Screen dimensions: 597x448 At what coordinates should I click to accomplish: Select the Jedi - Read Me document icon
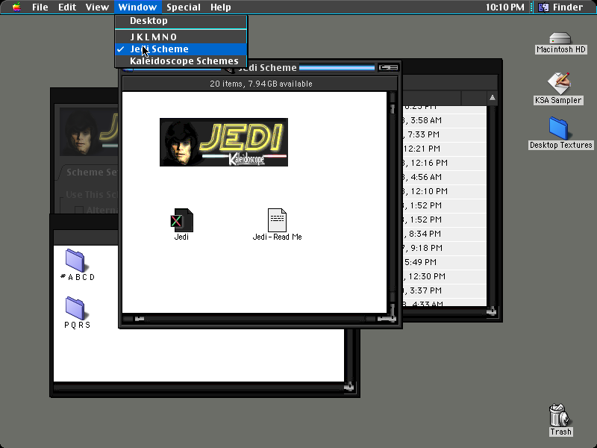277,220
